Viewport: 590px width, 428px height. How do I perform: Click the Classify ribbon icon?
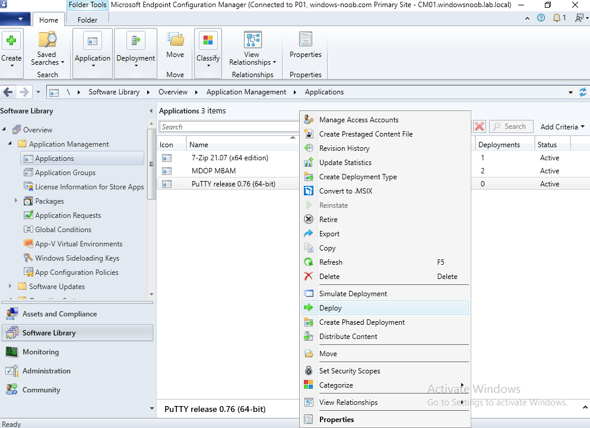pos(208,40)
